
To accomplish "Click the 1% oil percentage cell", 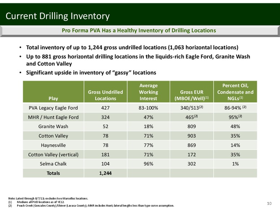I will coord(235,164).
